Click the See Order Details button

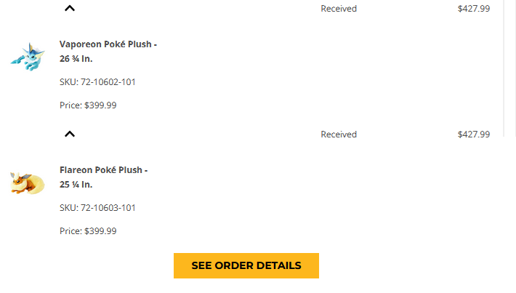coord(246,265)
